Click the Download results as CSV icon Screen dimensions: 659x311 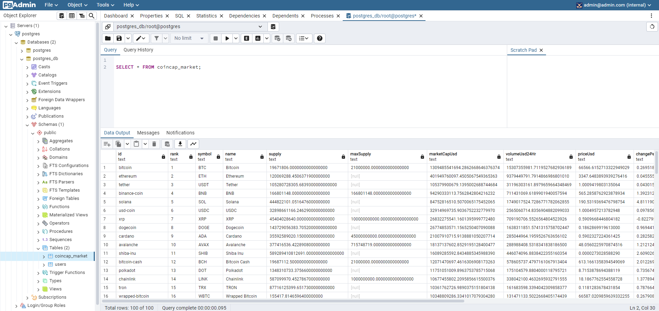tap(180, 144)
